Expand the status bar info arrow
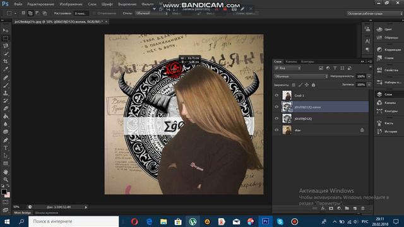The height and width of the screenshot is (227, 404). (x=86, y=207)
